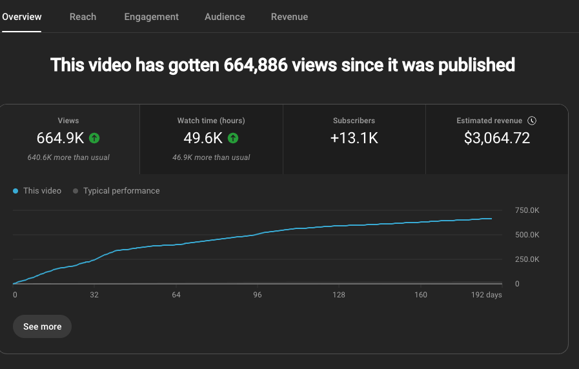The height and width of the screenshot is (369, 579).
Task: Click the "46.9K more than usual" text
Action: 211,157
